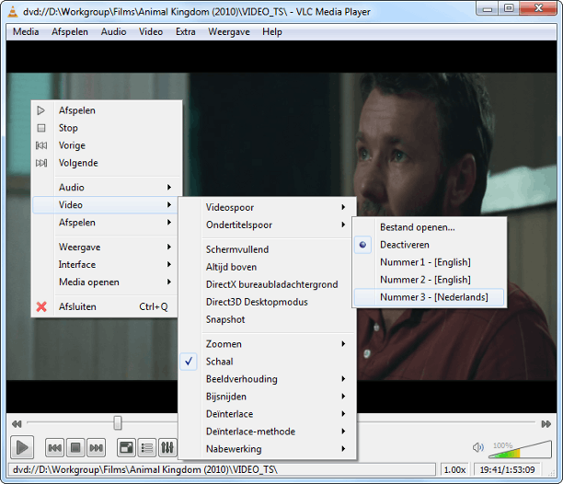Select the Deactiveren subtitle radio option
The height and width of the screenshot is (484, 563).
click(x=430, y=245)
